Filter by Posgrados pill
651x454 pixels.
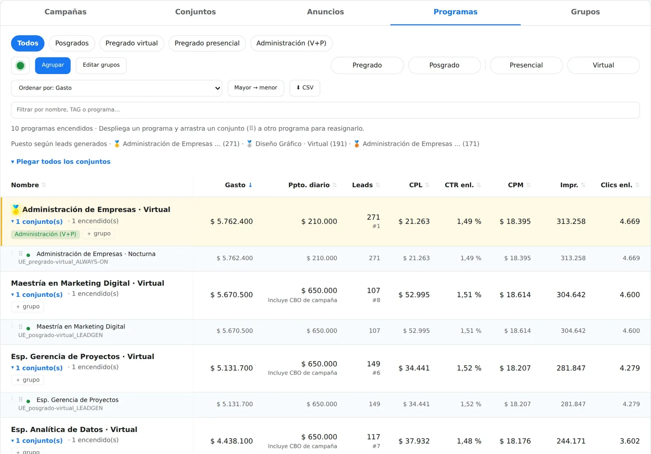[72, 43]
